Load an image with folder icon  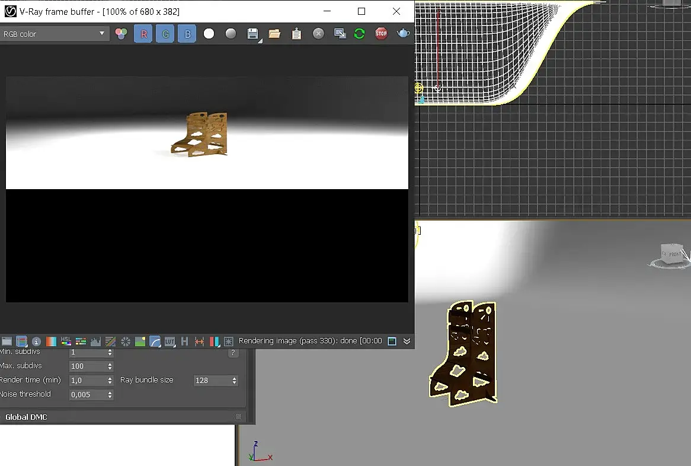274,34
